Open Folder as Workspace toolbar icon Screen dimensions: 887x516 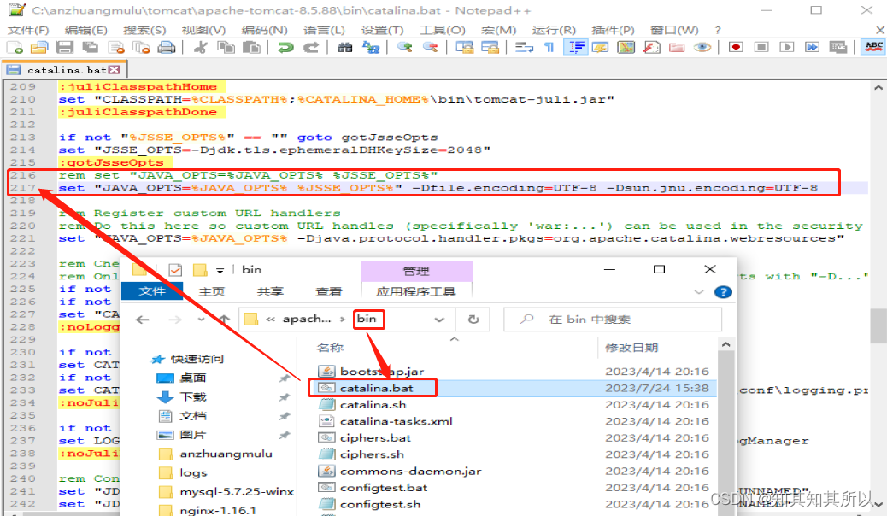[677, 48]
